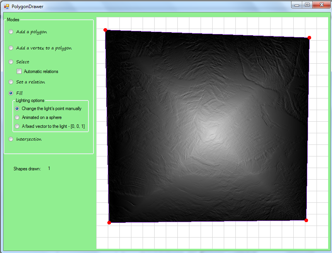
Task: Click the 'Lighting options' group label
Action: 30,100
